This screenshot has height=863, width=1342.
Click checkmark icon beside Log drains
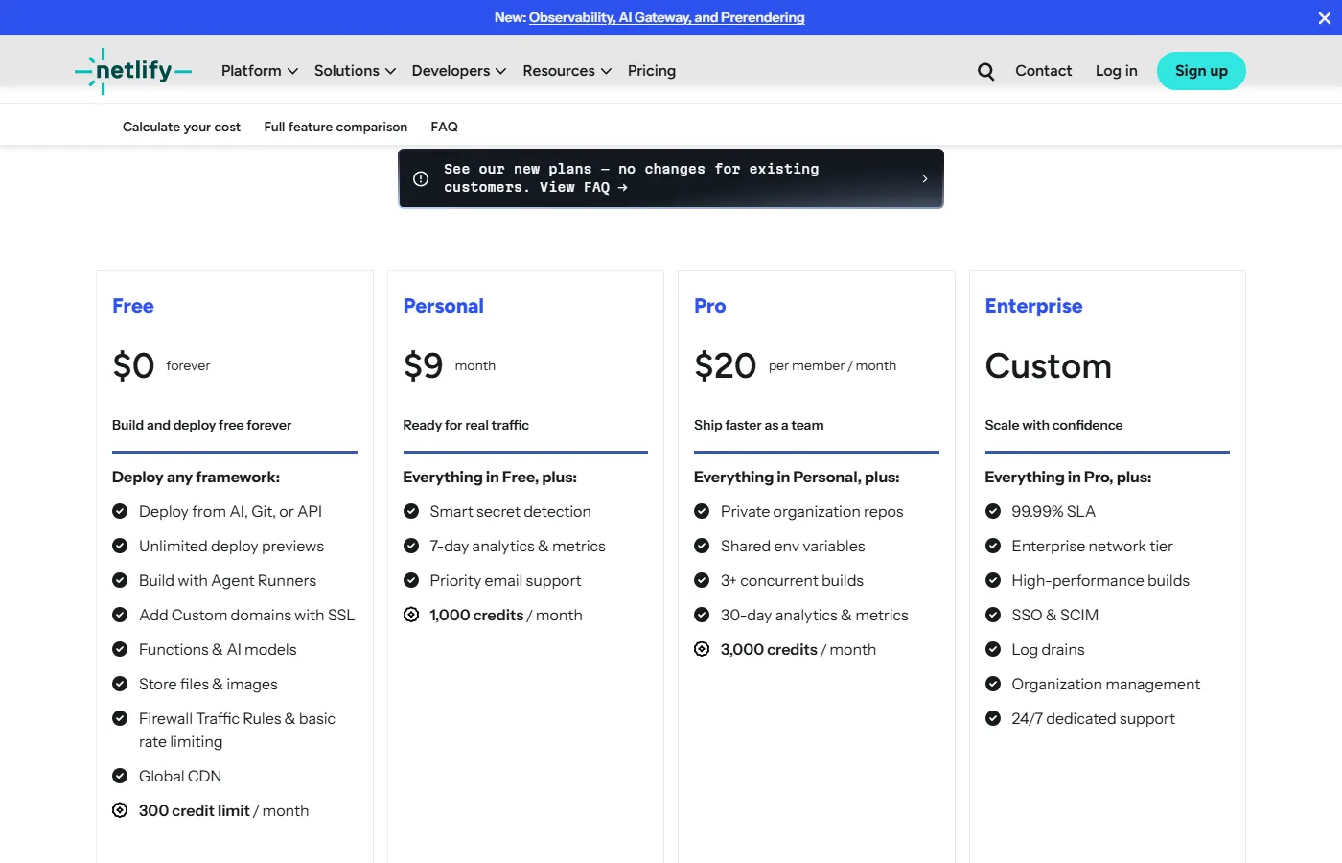993,649
